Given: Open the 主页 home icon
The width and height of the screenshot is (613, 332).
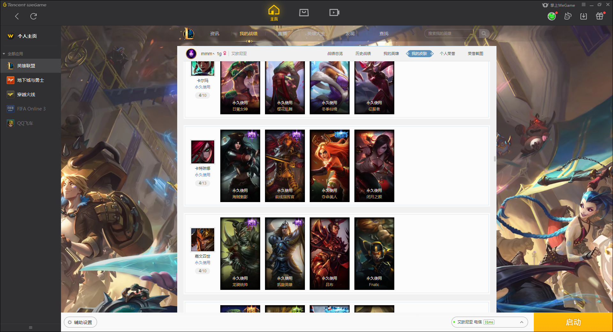Looking at the screenshot, I should click(274, 13).
